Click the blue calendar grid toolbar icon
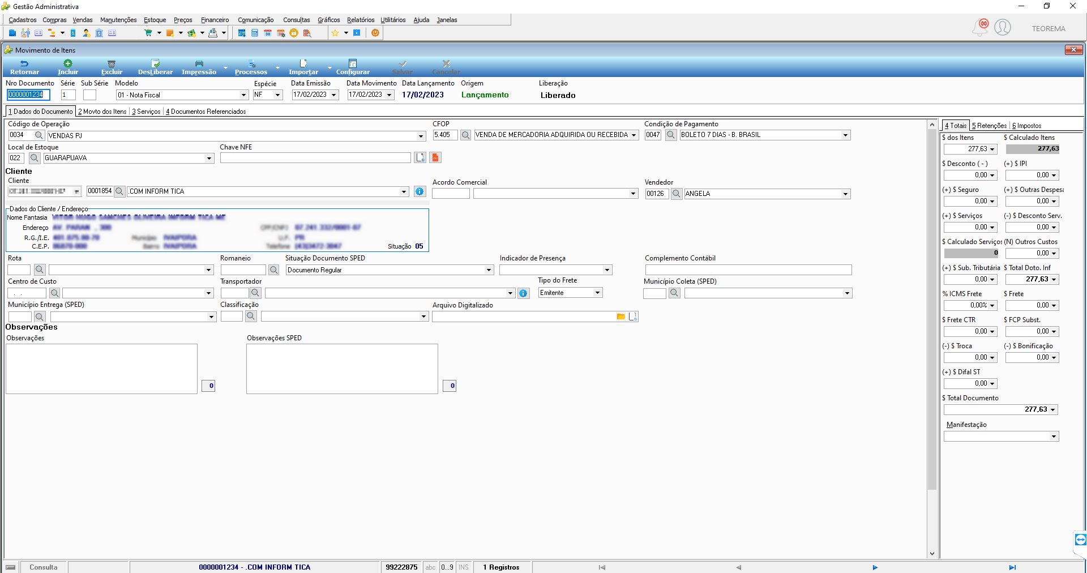 tap(242, 33)
